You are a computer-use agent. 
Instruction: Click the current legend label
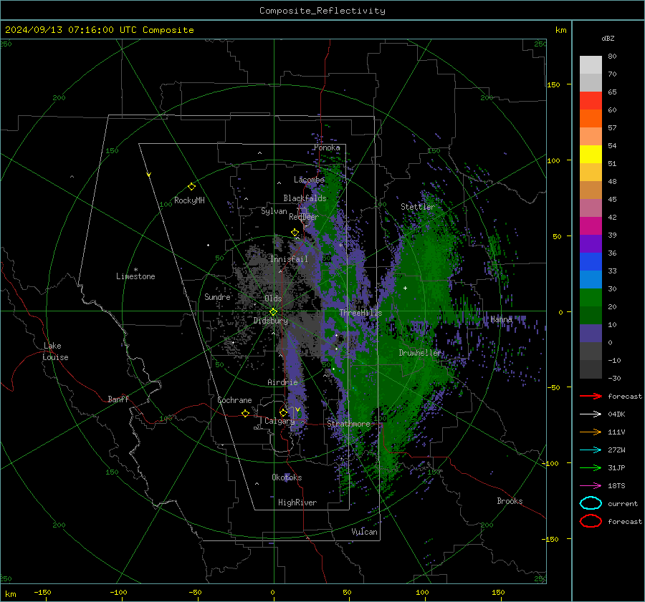623,503
